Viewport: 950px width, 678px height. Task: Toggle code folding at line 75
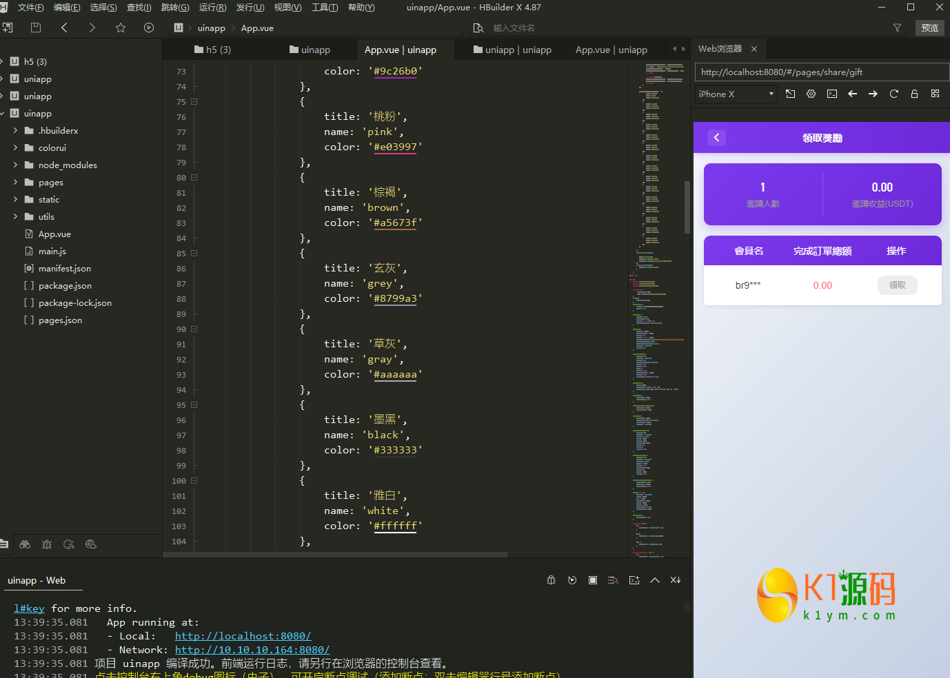click(x=194, y=102)
